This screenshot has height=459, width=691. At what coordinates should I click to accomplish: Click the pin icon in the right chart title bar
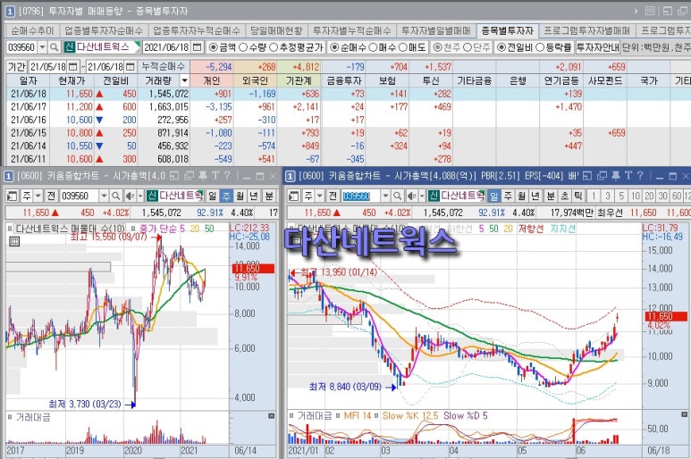pyautogui.click(x=616, y=176)
